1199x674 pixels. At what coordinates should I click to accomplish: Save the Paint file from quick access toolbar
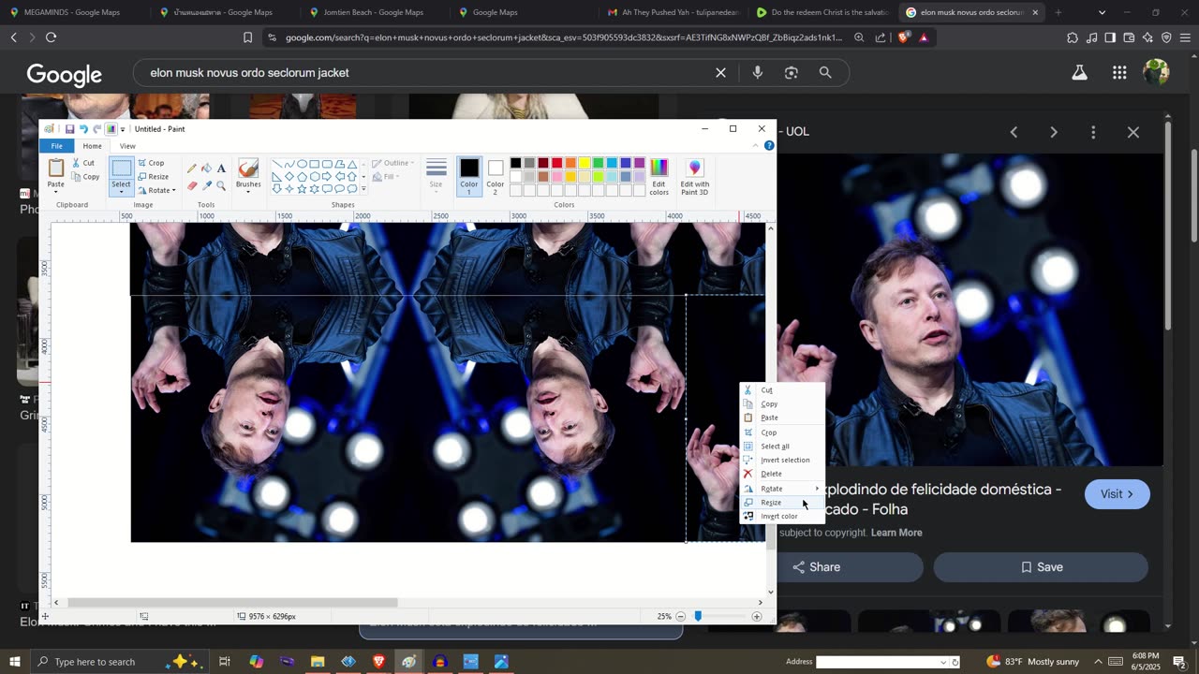pyautogui.click(x=69, y=129)
